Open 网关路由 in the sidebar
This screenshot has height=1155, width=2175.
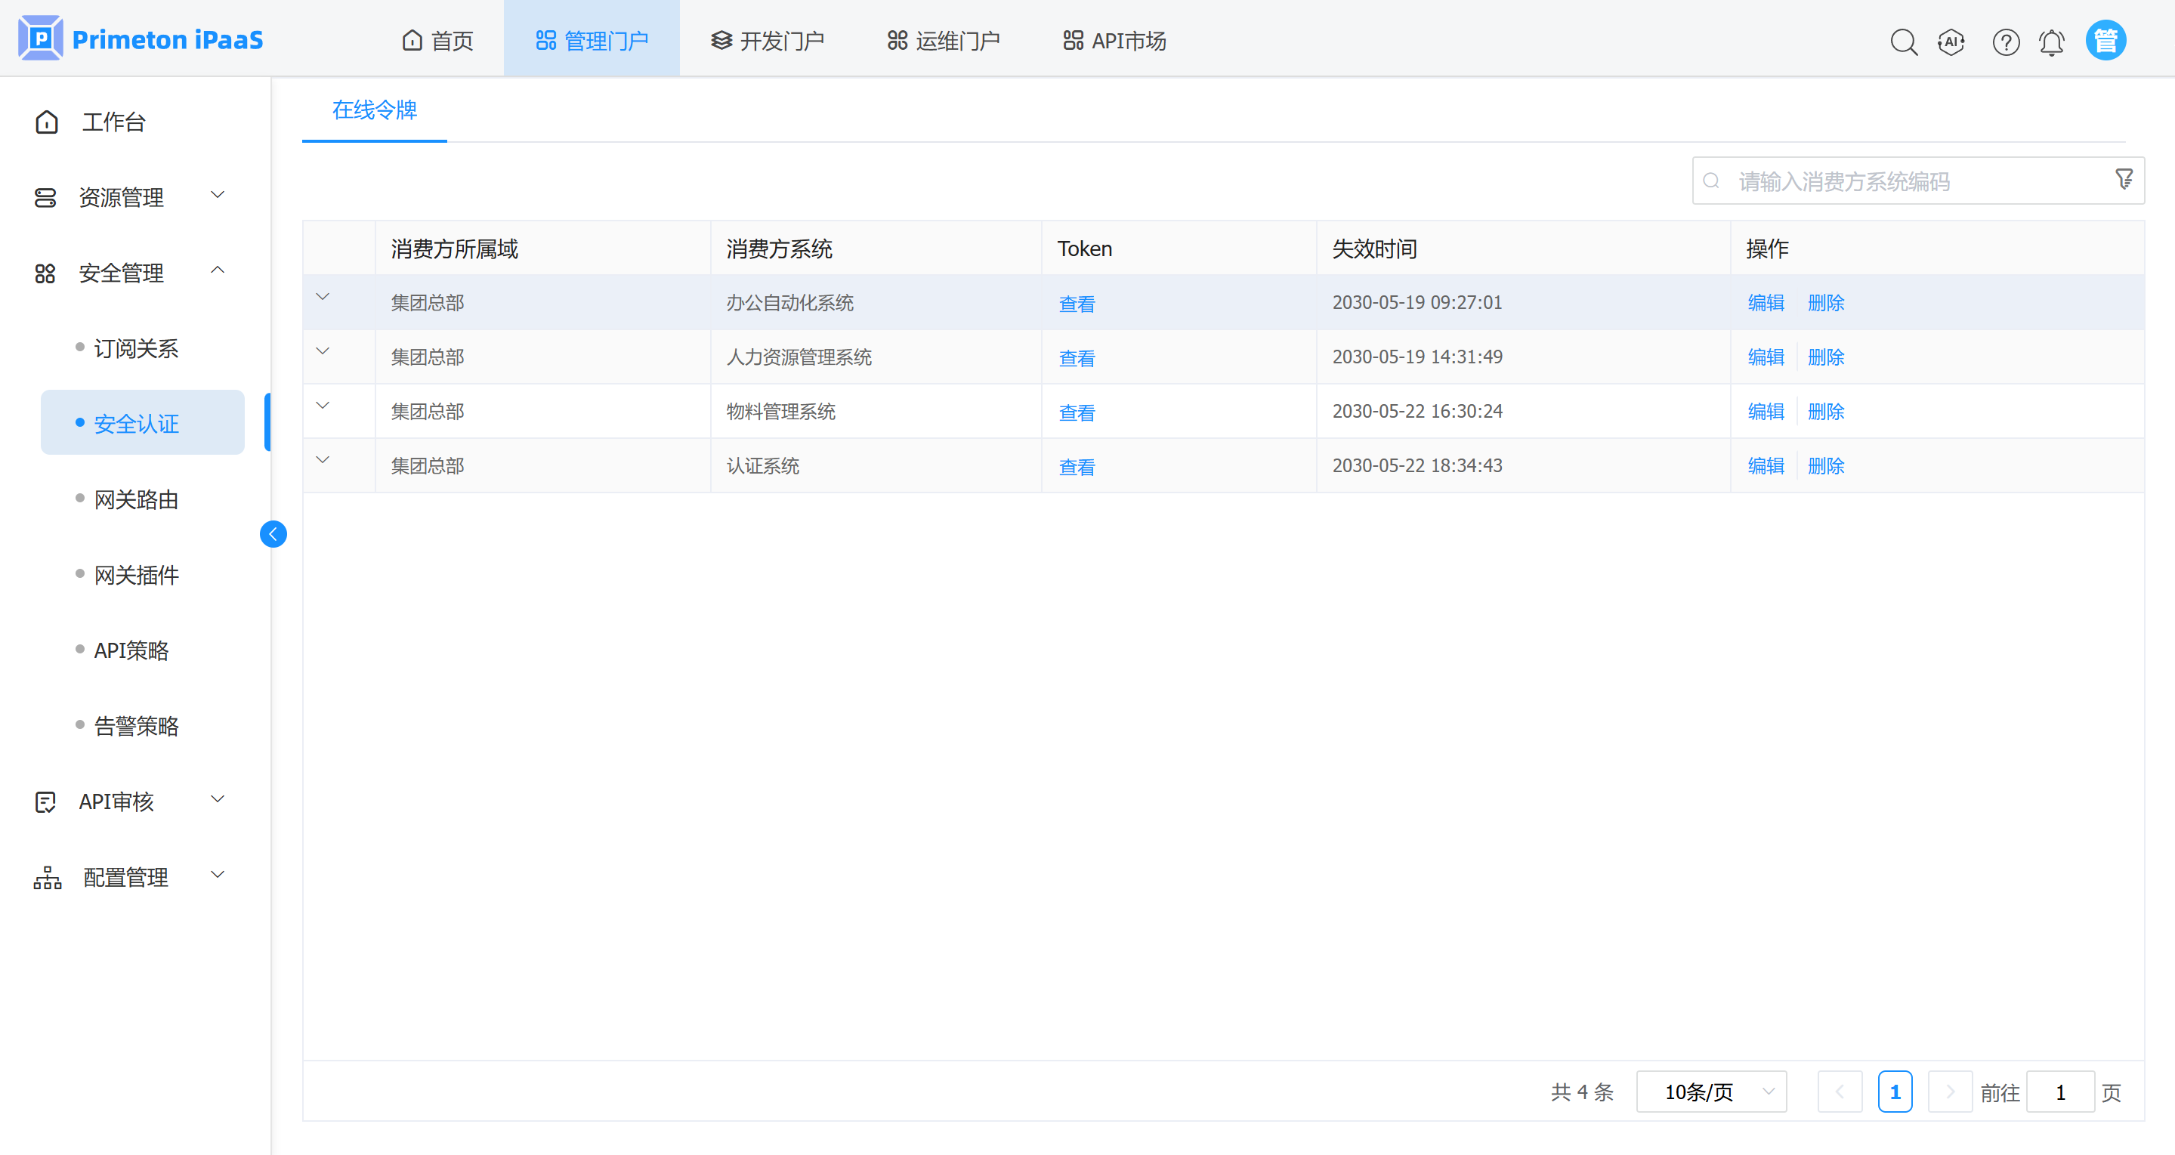click(x=136, y=500)
